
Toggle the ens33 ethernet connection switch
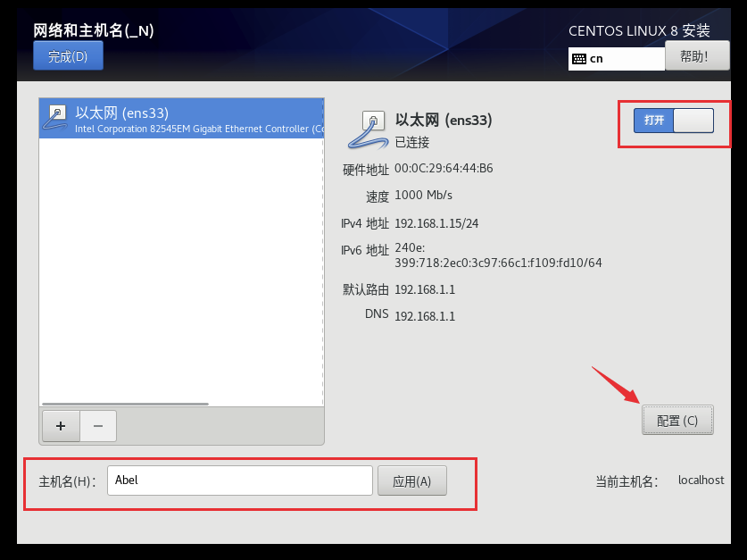point(674,121)
